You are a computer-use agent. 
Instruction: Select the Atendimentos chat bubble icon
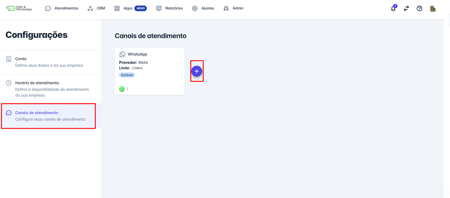[48, 8]
